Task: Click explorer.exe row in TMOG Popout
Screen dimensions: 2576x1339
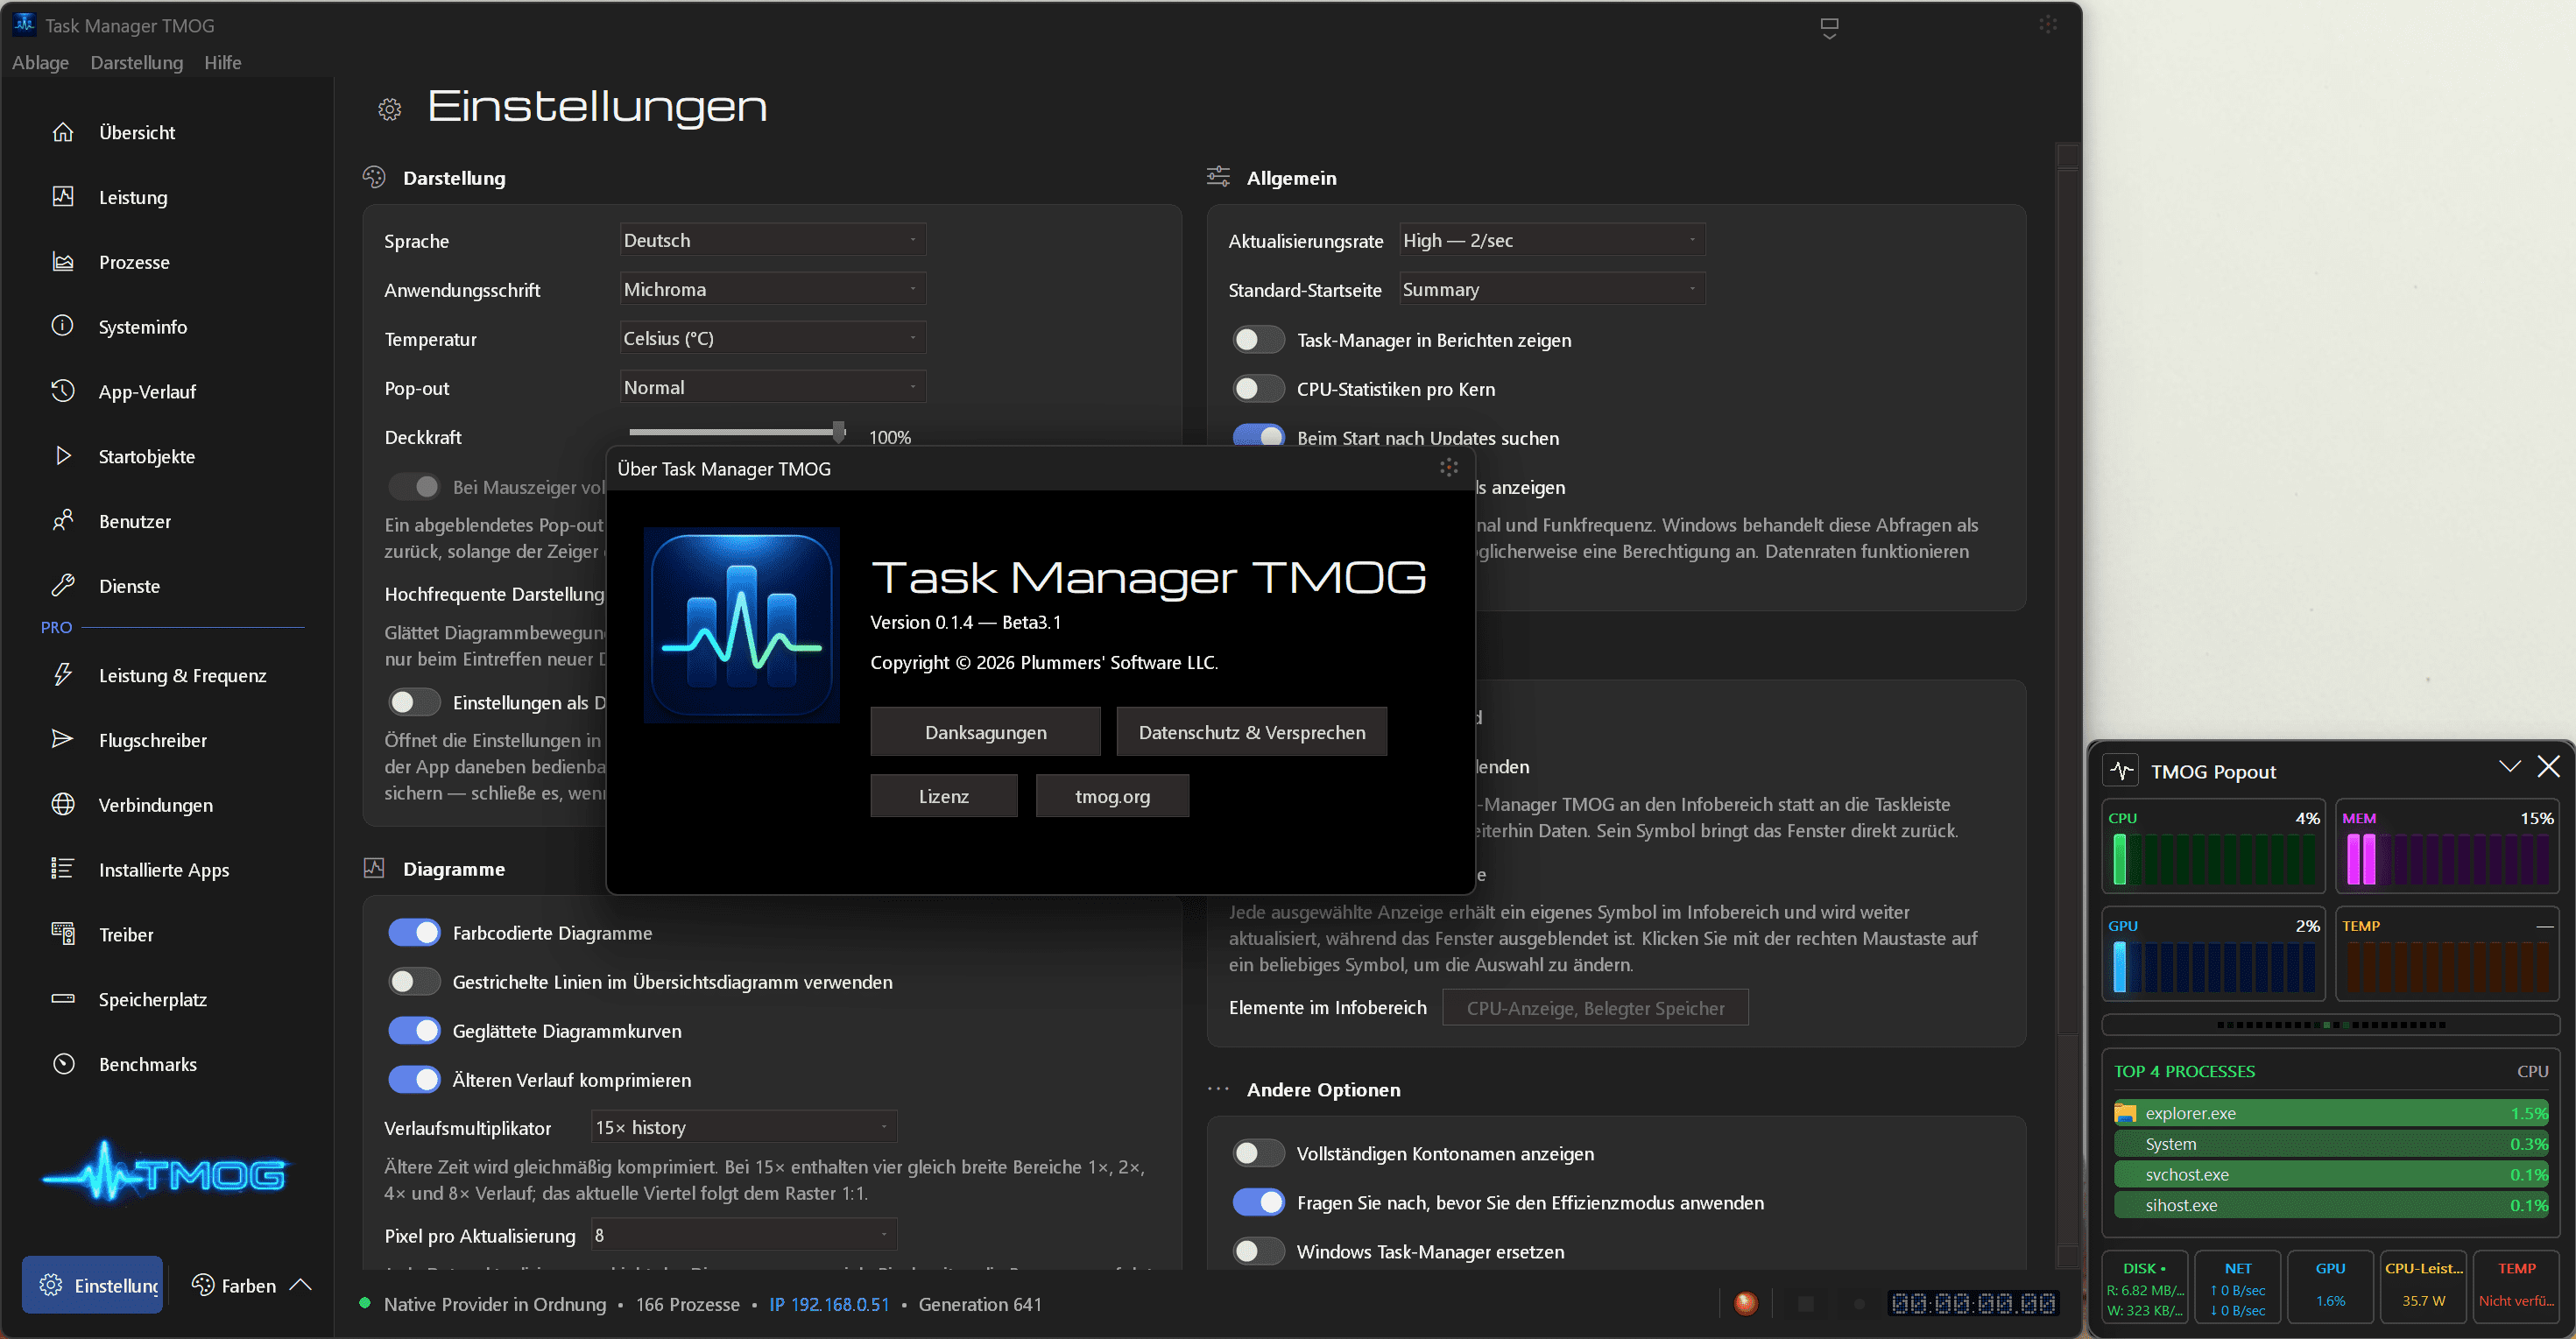Action: pos(2330,1113)
